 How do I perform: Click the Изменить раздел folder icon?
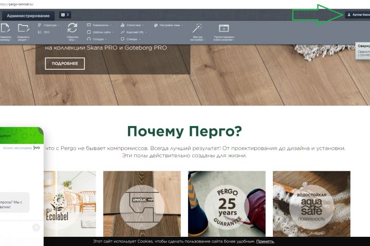[23, 28]
